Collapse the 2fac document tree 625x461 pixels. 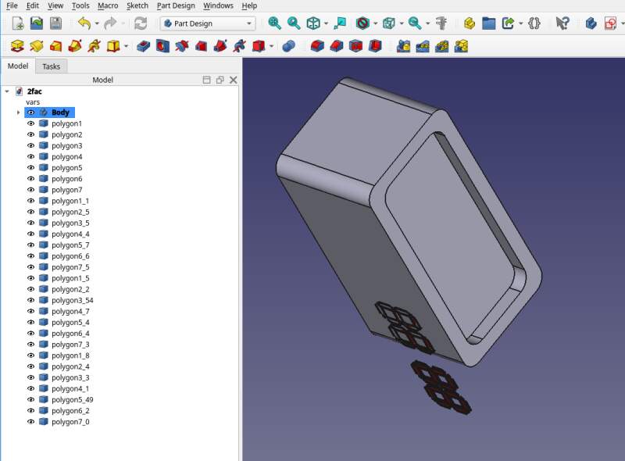[6, 91]
